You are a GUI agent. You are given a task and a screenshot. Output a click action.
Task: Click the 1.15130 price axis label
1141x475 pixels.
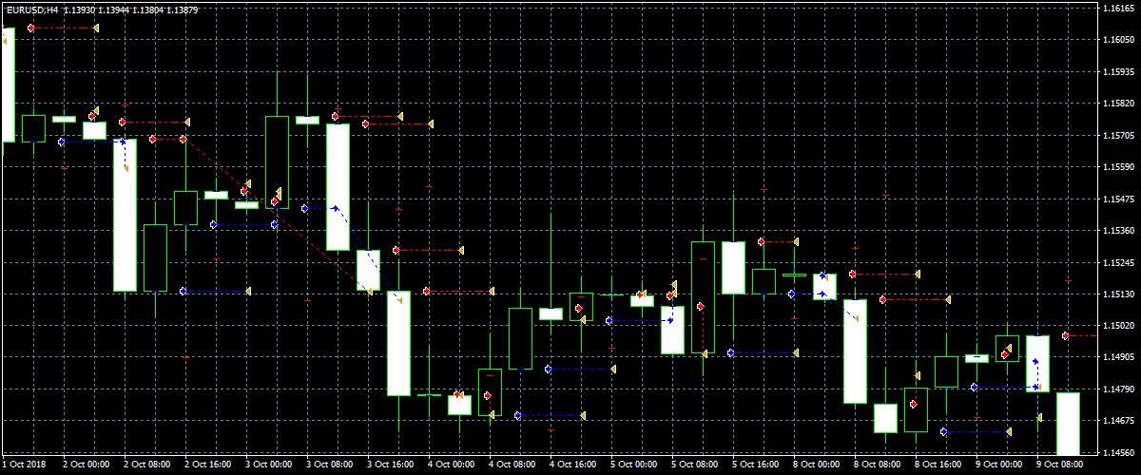click(1120, 294)
